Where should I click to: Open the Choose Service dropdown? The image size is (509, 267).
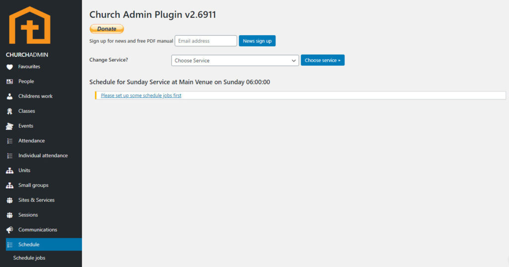235,61
